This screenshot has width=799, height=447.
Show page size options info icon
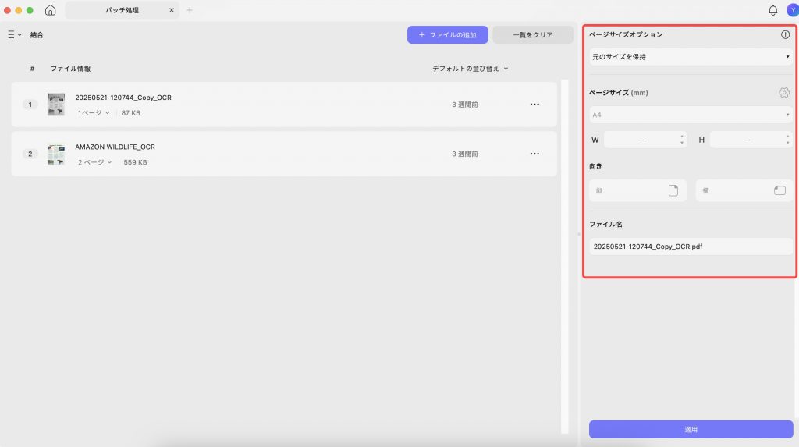pos(785,34)
